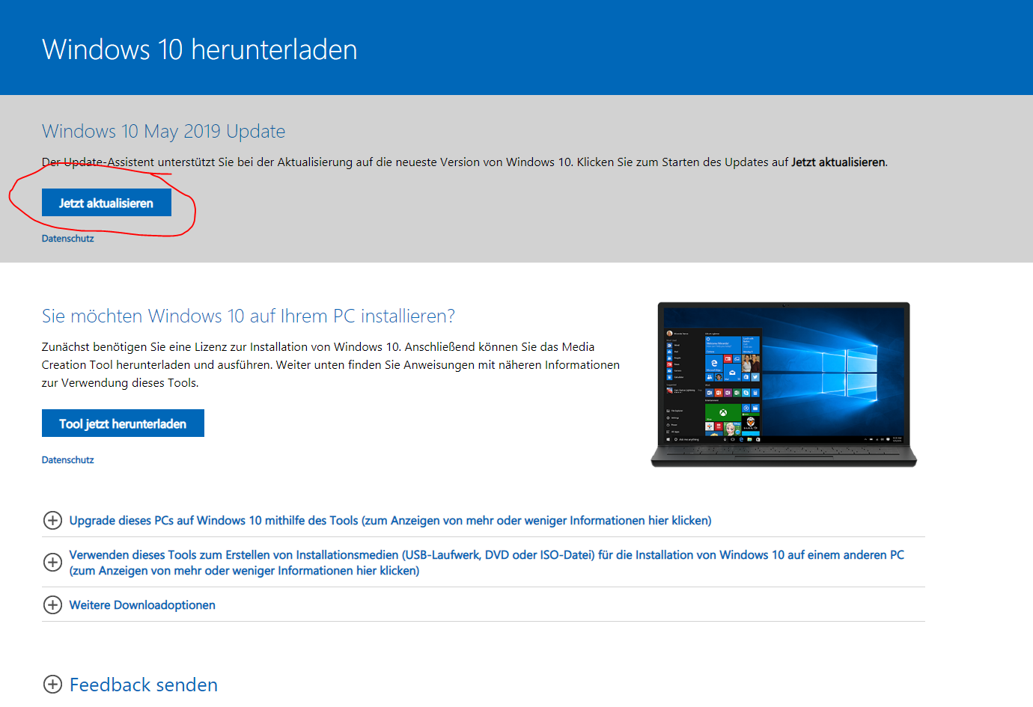This screenshot has width=1033, height=707.
Task: Open the Upgrade dieses PCs auf Windows 10 link
Action: pos(390,520)
